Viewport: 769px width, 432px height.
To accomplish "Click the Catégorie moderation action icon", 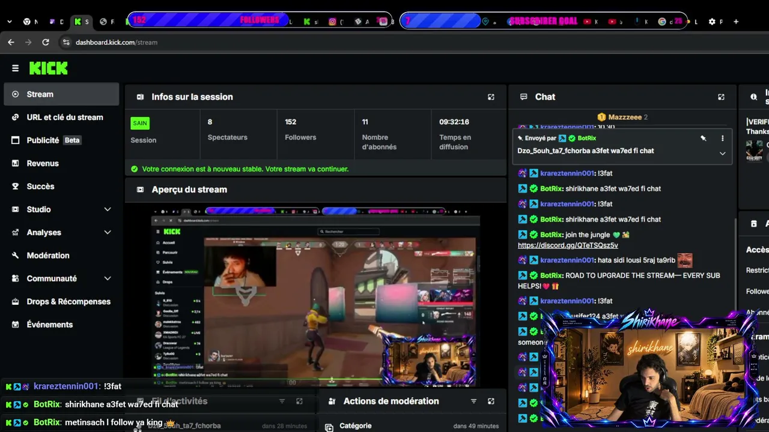I will 329,427.
